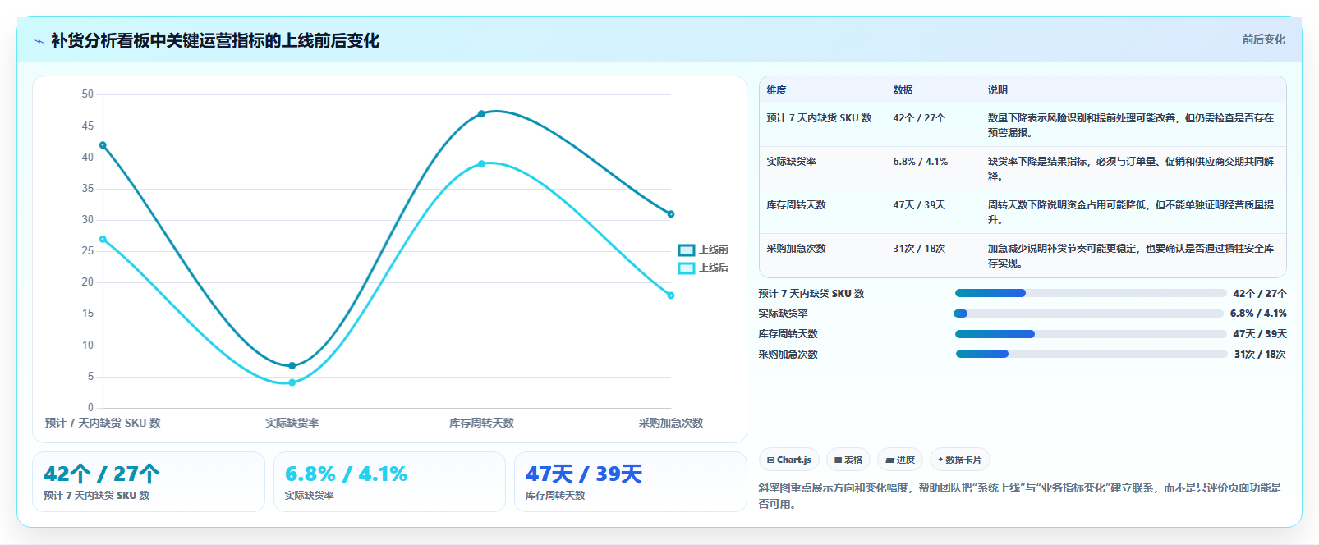Viewport: 1319px width, 545px height.
Task: Click the table value 31次 / 18次
Action: click(919, 249)
